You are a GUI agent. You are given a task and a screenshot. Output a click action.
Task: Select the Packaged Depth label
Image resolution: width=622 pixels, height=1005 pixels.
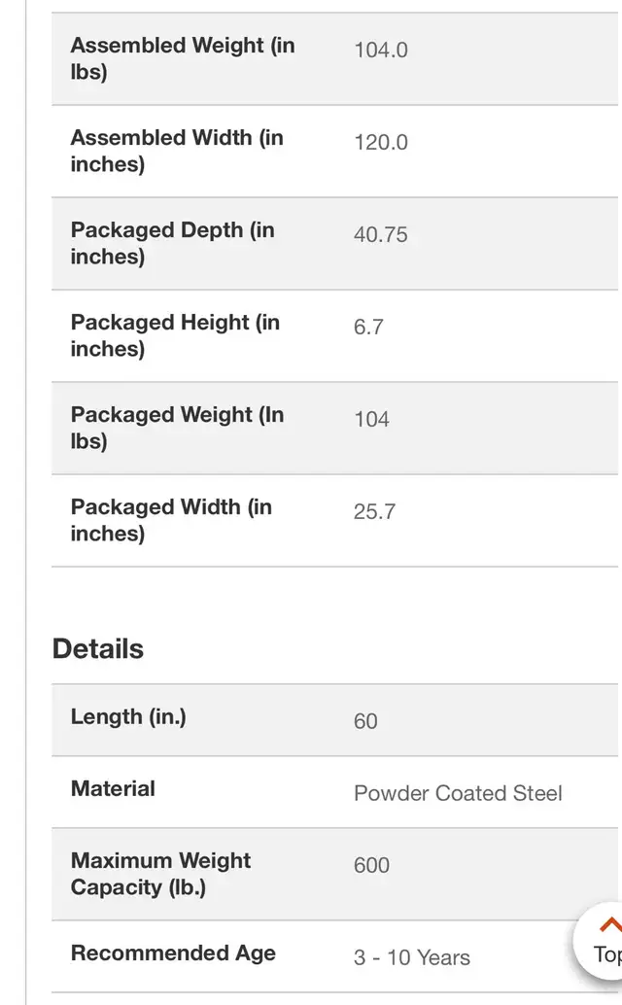click(x=172, y=243)
